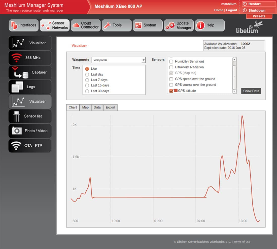Click the OTA - FTP wifi icon
The width and height of the screenshot is (277, 249).
(x=16, y=146)
